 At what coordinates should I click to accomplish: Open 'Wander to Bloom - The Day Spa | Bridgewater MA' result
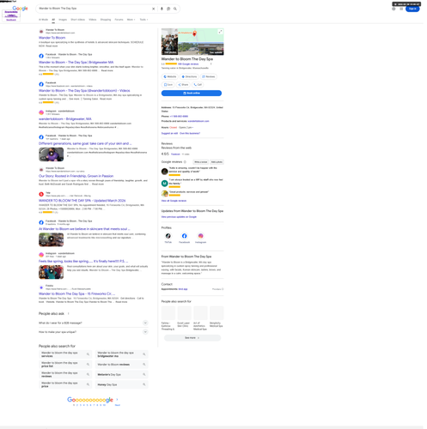[76, 63]
